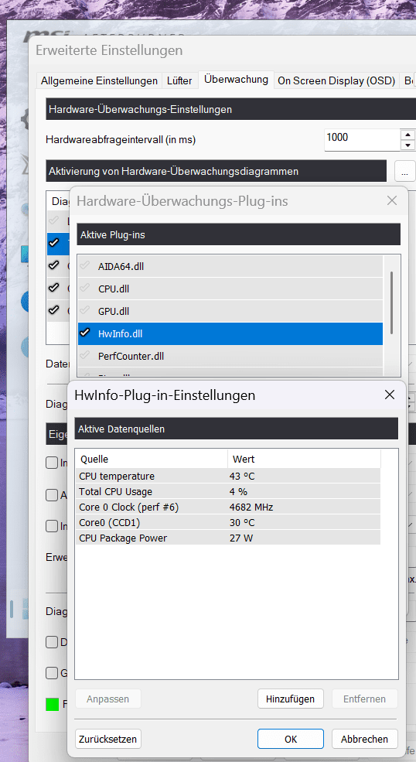Image resolution: width=416 pixels, height=762 pixels.
Task: Disable the HwInfo.dll plug-in checkmark
Action: point(85,333)
